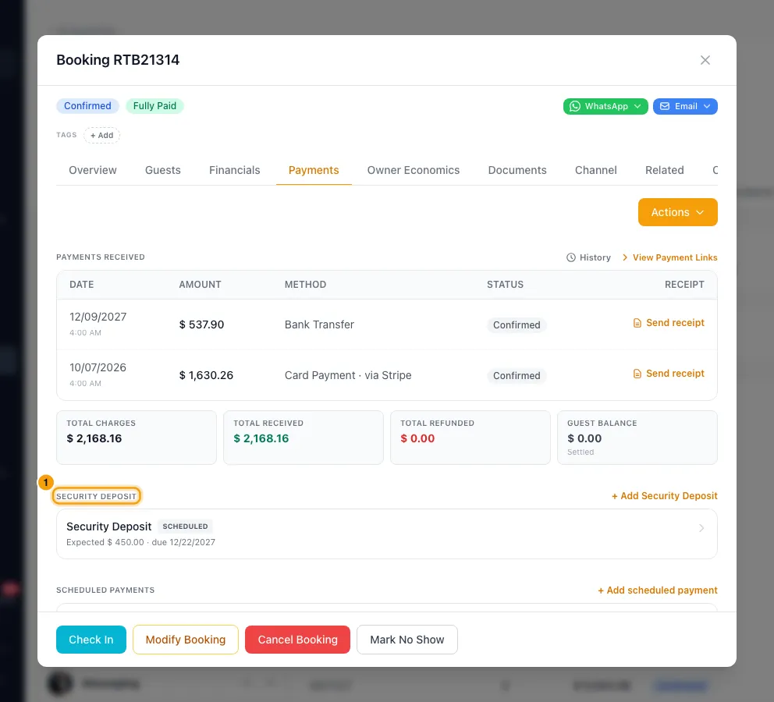Click + Add scheduled payment

tap(658, 590)
